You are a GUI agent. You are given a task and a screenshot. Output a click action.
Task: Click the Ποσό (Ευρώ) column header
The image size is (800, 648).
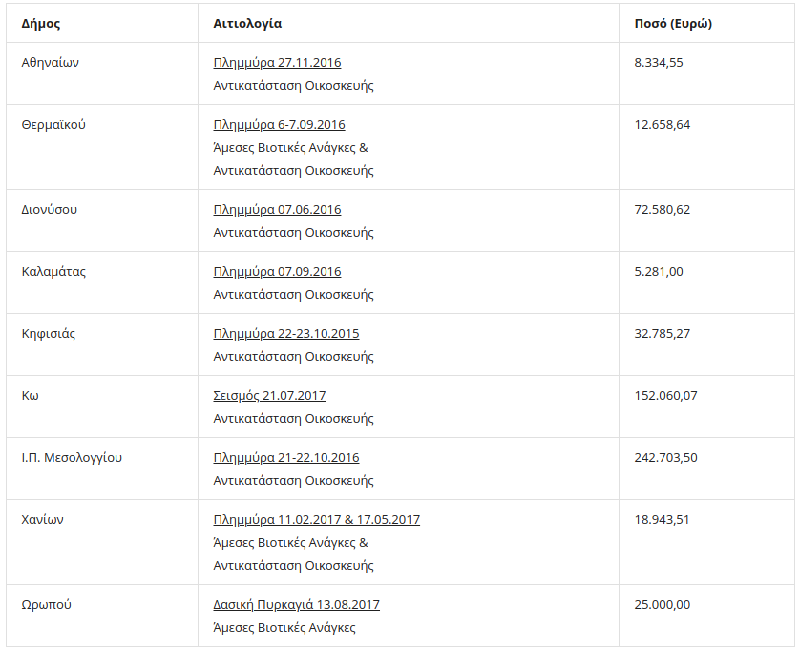click(673, 24)
